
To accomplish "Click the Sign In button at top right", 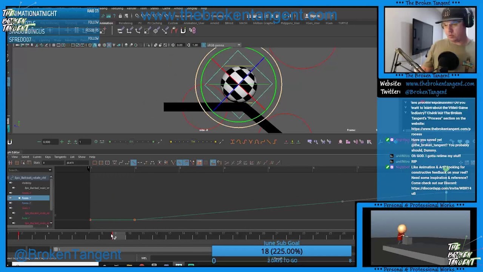I will tap(314, 15).
